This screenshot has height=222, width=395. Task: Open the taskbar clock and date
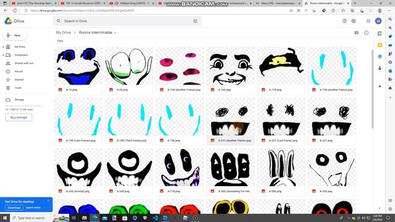[x=377, y=218]
